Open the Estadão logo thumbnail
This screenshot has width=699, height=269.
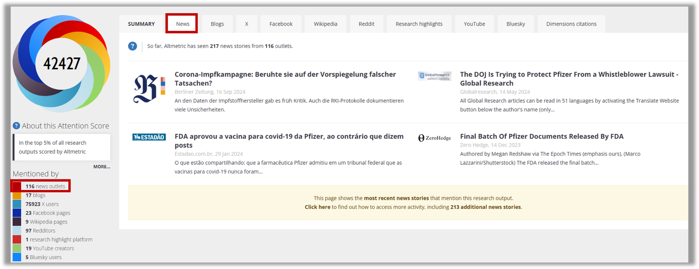149,137
